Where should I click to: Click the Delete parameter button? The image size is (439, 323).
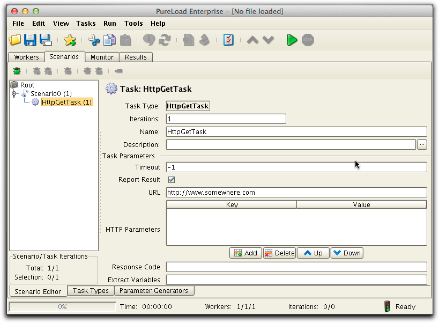279,253
